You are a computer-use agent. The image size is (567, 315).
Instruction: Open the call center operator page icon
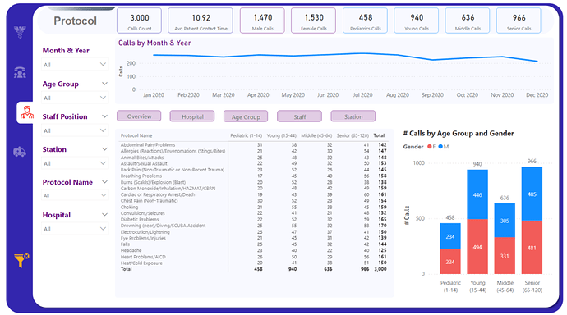pos(20,72)
